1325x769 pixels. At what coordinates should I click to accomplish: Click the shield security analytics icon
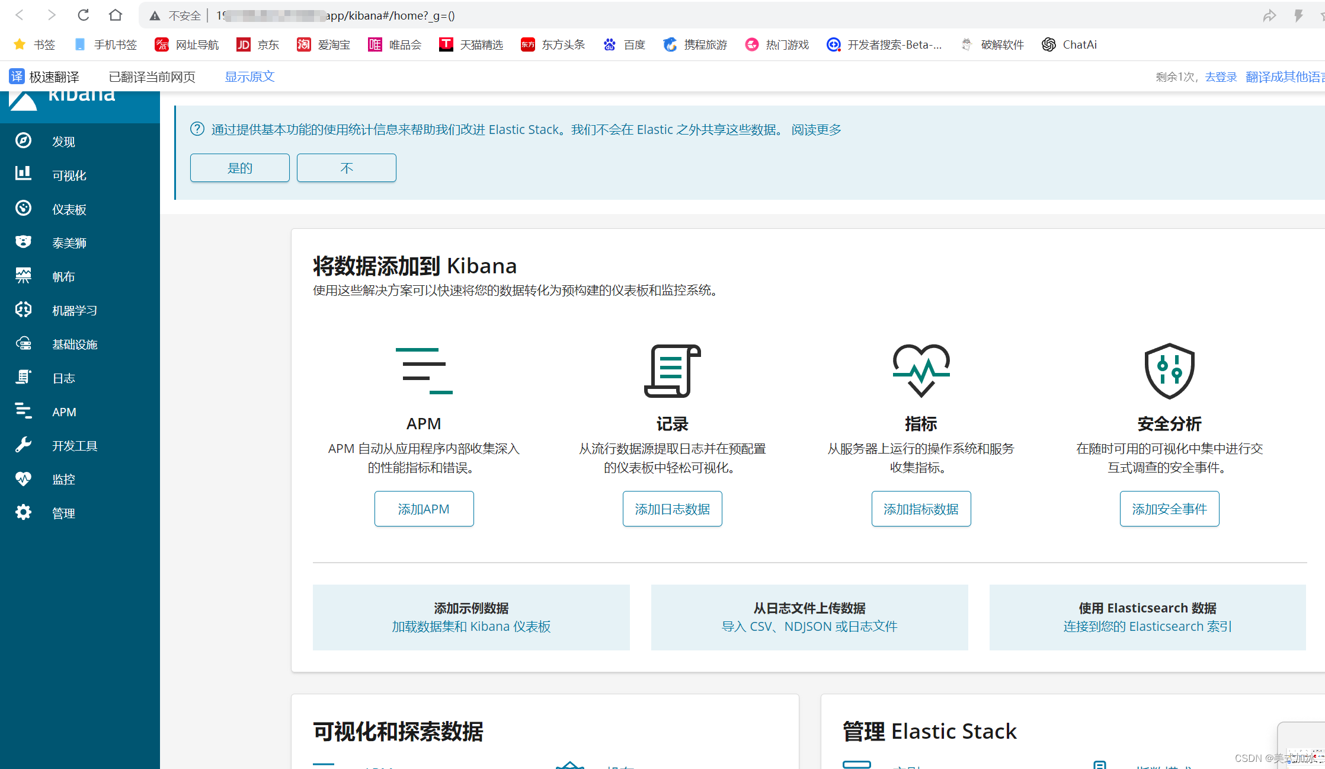click(1169, 371)
